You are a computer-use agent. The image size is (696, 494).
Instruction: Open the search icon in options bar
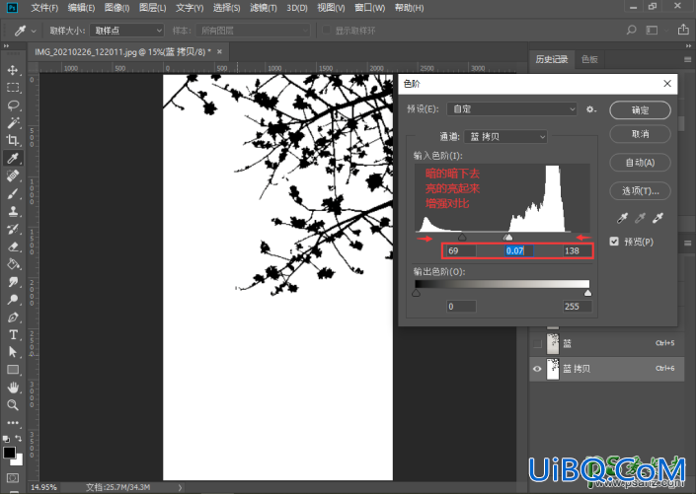click(631, 31)
